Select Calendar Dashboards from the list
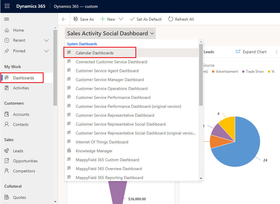The image size is (280, 204). click(132, 53)
